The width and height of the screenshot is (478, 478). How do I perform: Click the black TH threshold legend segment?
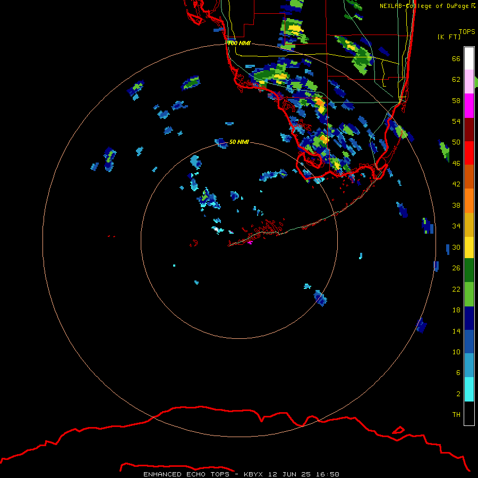(469, 413)
